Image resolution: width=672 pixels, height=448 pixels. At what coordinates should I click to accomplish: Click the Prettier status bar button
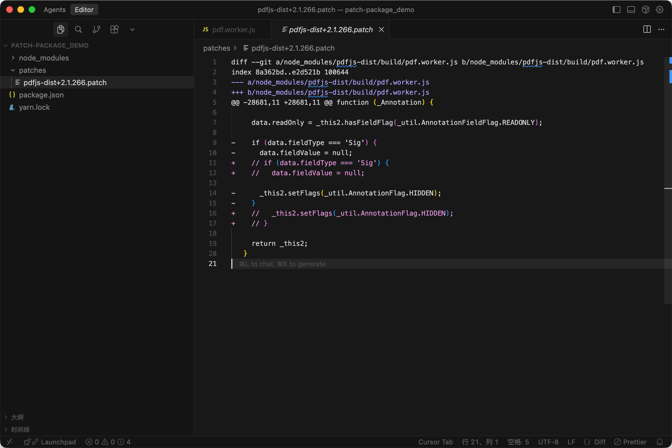630,442
